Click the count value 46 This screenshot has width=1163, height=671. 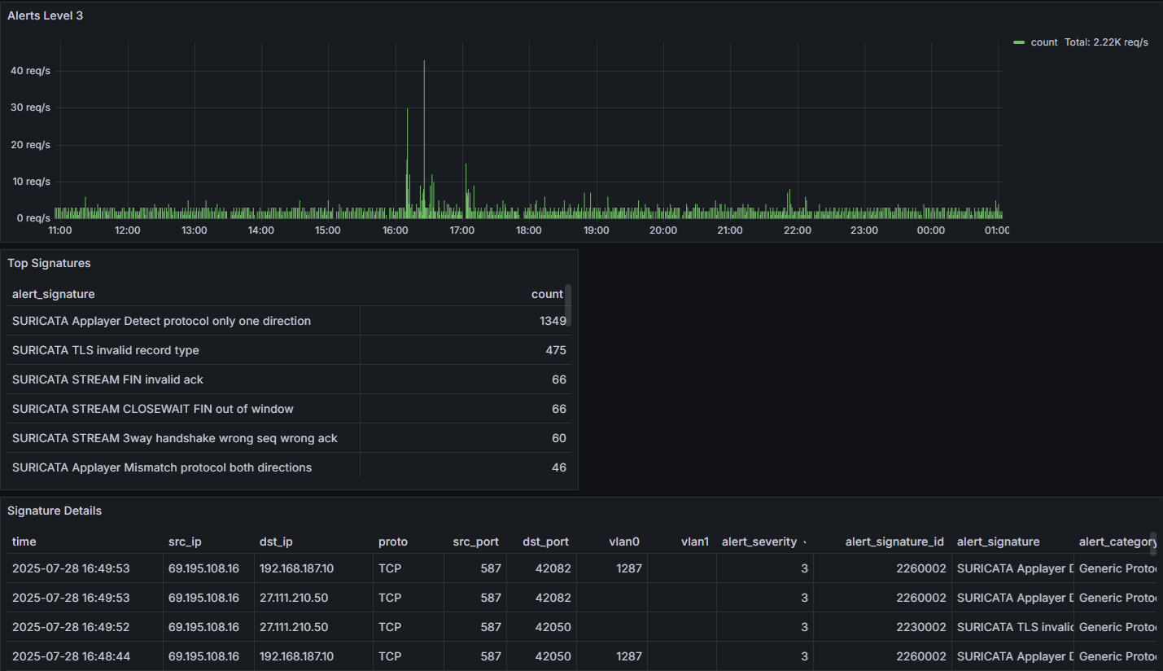559,467
